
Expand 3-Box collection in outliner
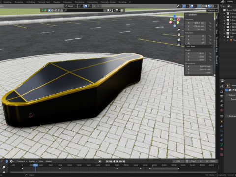224,20
